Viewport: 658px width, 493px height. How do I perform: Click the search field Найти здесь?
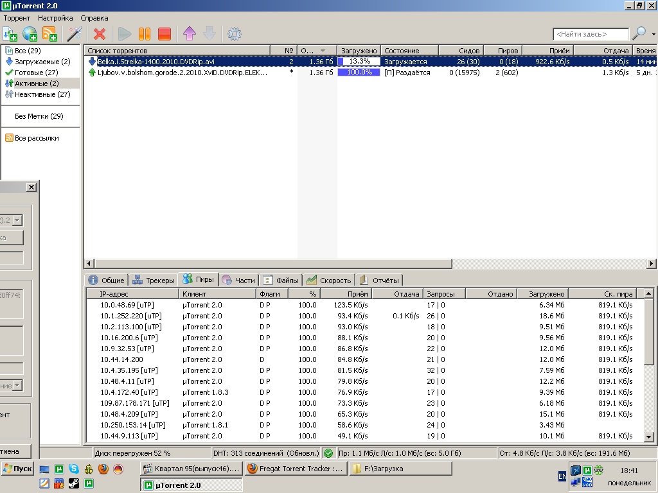point(591,34)
